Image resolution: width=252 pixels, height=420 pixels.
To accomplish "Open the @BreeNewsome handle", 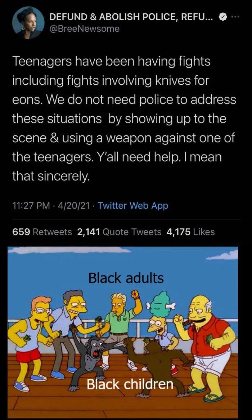I will tap(85, 28).
